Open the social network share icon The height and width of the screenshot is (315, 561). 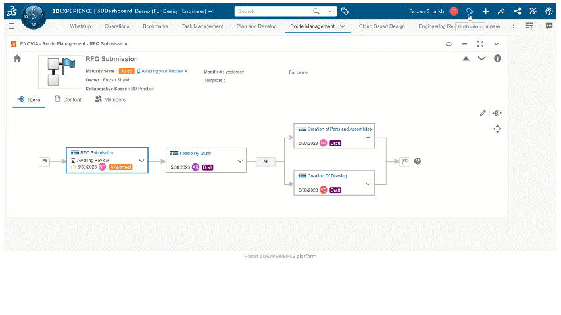pyautogui.click(x=518, y=11)
